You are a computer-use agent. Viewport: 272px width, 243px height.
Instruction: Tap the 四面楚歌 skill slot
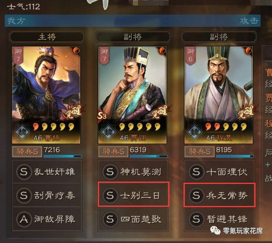point(133,219)
